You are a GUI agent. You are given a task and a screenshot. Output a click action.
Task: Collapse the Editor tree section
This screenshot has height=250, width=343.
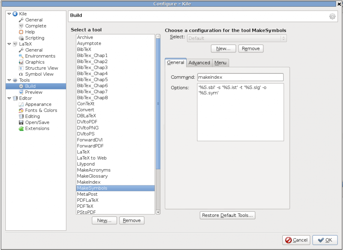click(x=9, y=98)
